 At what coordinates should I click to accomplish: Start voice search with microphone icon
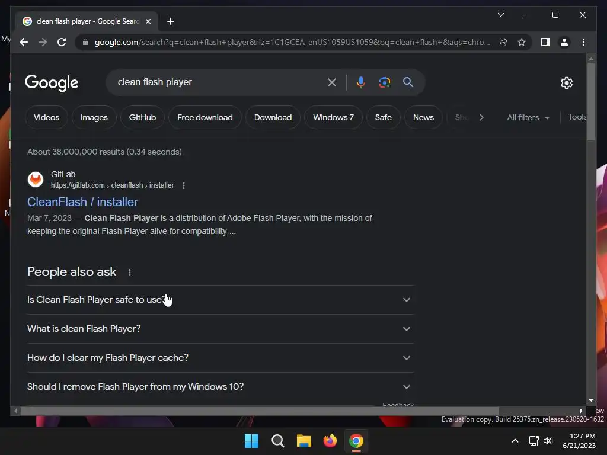pos(361,82)
